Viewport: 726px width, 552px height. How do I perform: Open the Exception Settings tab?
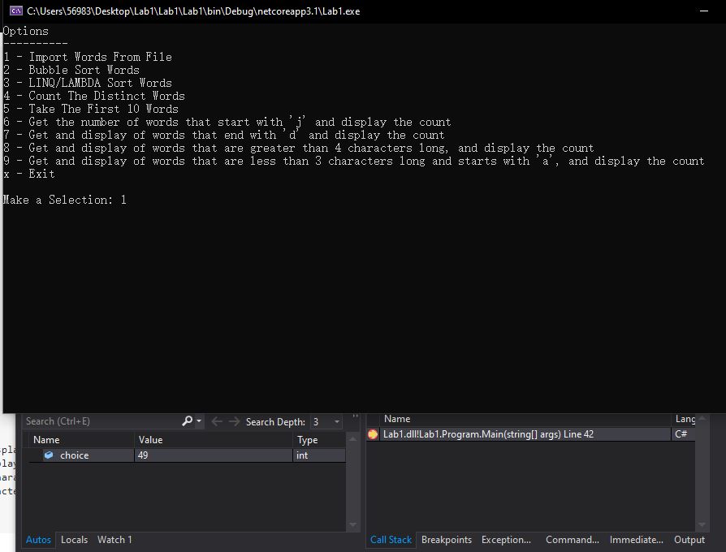click(x=506, y=540)
